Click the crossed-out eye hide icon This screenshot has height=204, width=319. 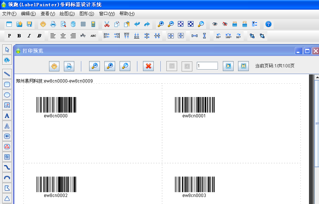[x=225, y=24]
